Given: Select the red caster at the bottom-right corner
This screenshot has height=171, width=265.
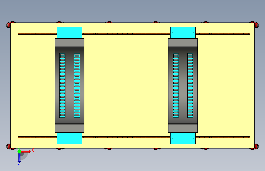Looking at the screenshot, I should pyautogui.click(x=256, y=147).
